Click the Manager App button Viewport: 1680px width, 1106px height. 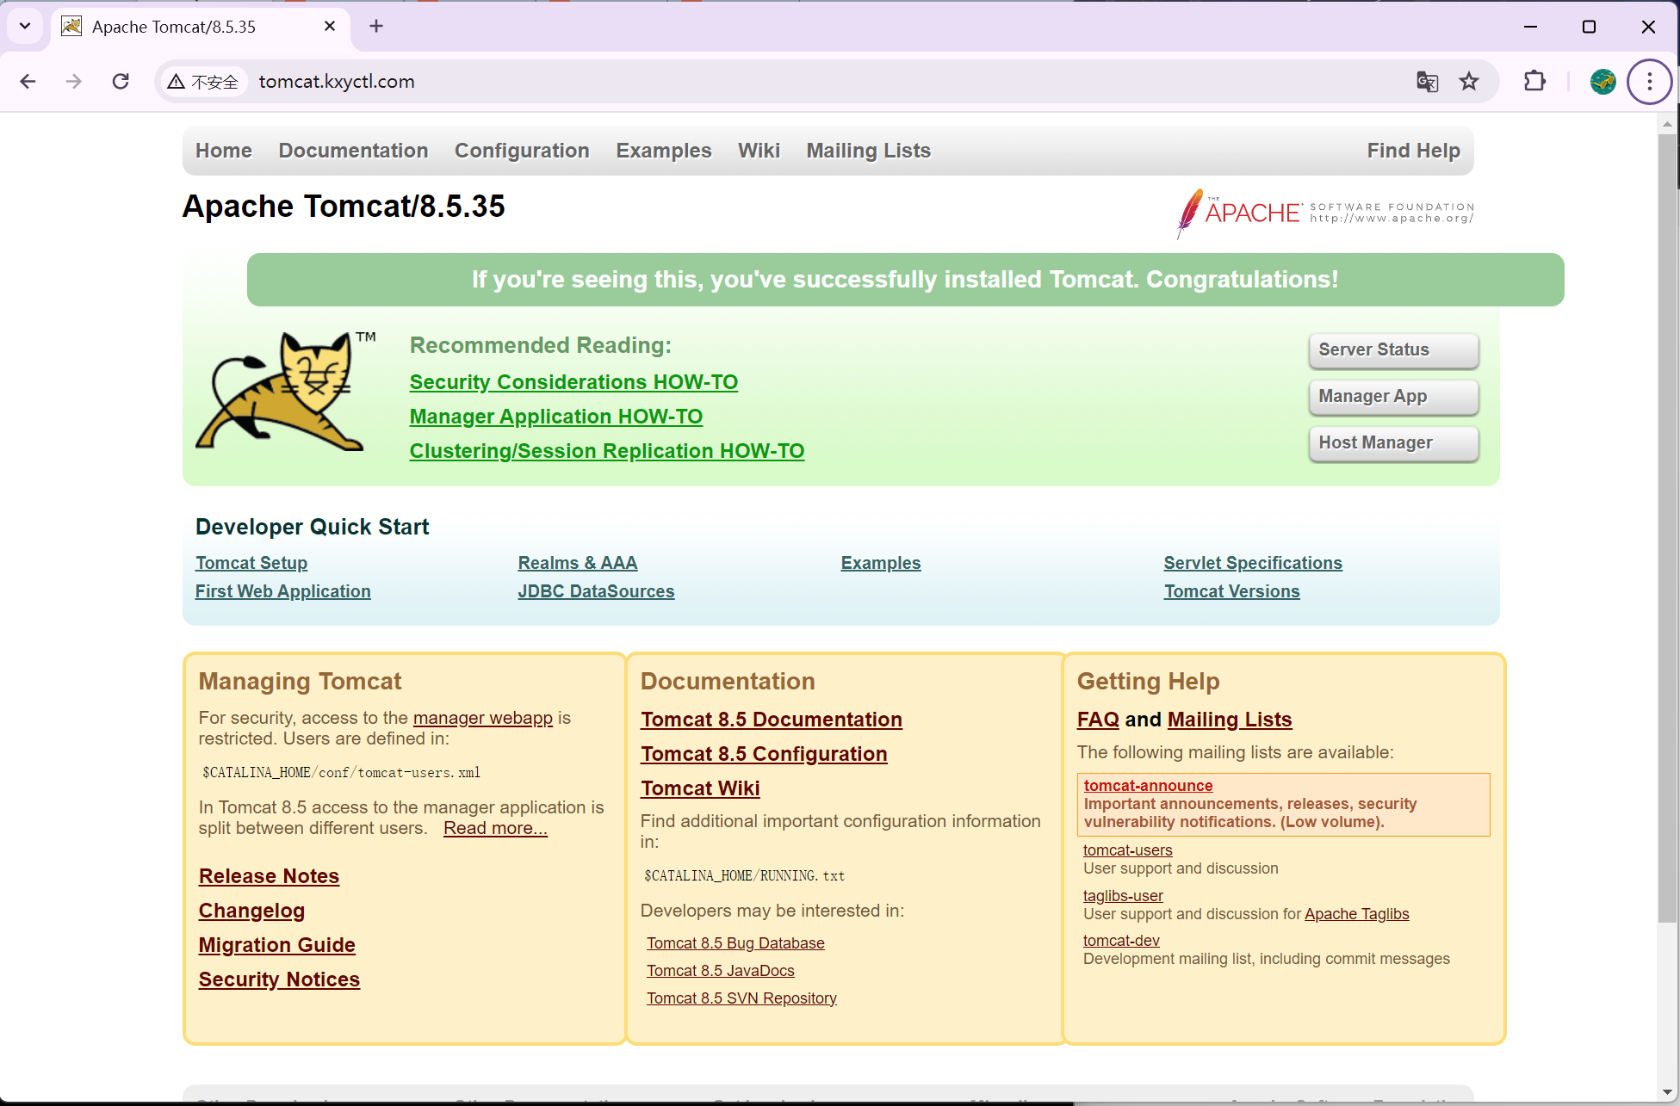(x=1393, y=397)
